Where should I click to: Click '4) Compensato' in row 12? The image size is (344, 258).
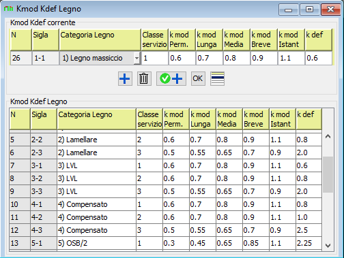[x=83, y=230]
